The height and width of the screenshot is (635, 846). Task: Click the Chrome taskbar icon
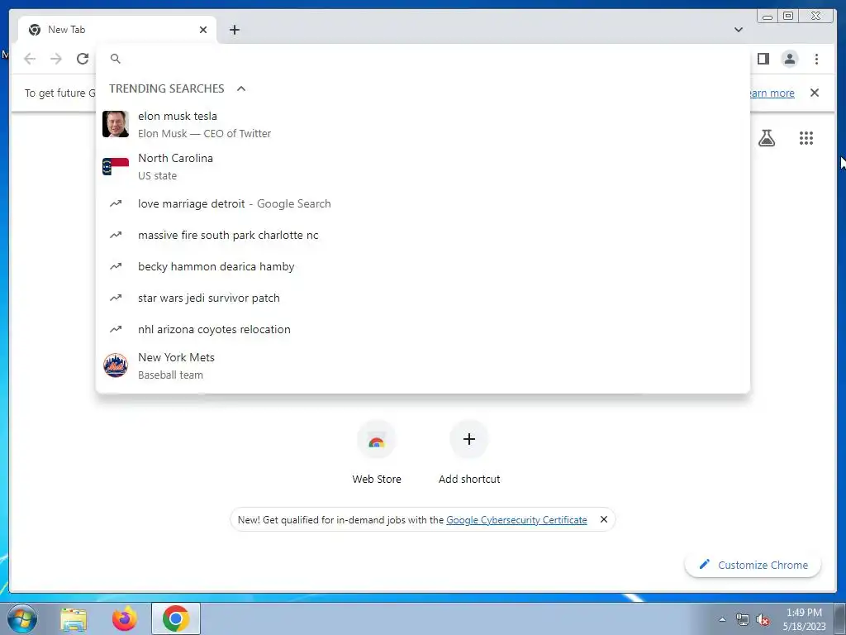(176, 618)
